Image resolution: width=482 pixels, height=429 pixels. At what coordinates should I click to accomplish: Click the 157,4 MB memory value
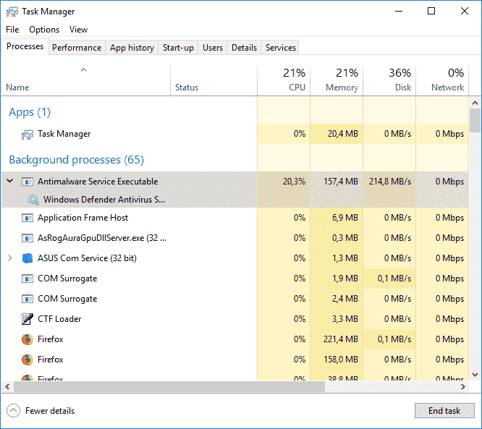coord(341,182)
